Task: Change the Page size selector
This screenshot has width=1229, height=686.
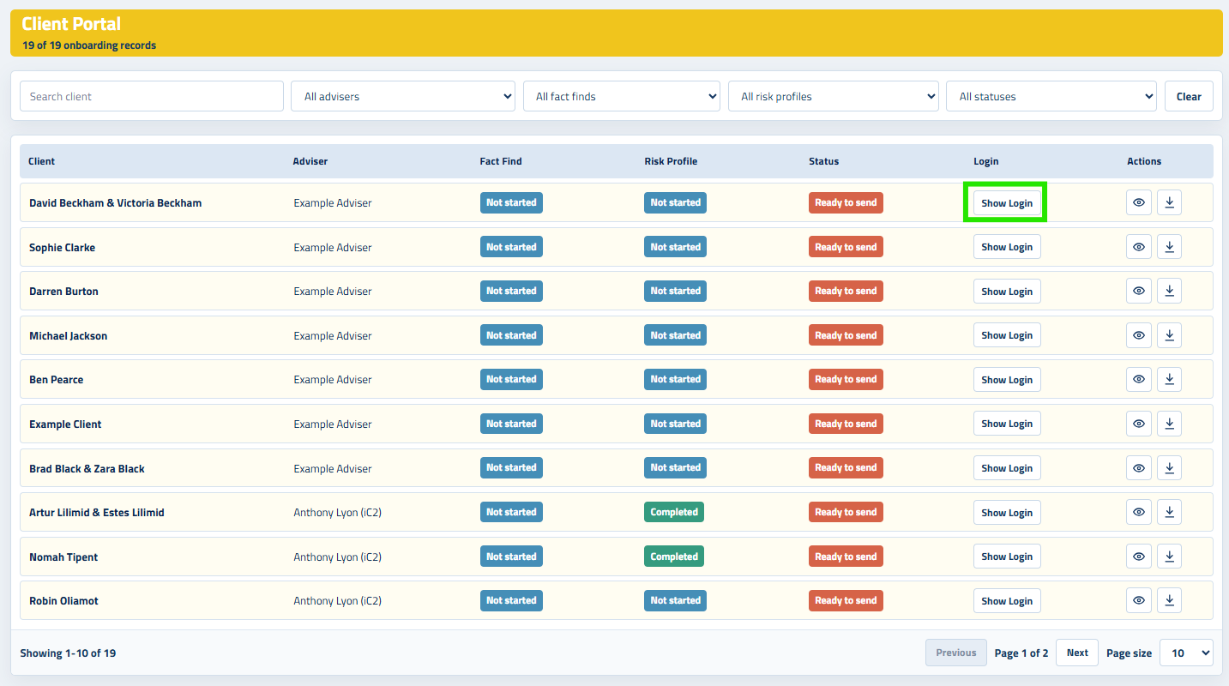Action: [1186, 653]
